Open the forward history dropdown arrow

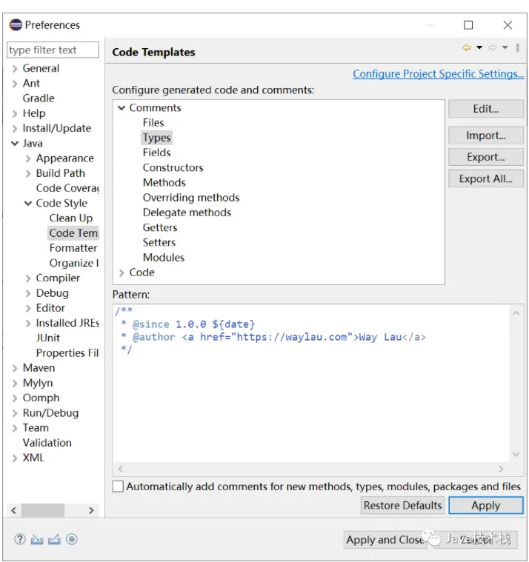pos(505,47)
